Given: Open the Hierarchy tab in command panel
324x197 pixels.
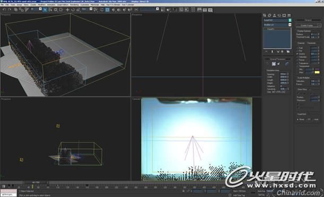Looking at the screenshot, I should (274, 15).
